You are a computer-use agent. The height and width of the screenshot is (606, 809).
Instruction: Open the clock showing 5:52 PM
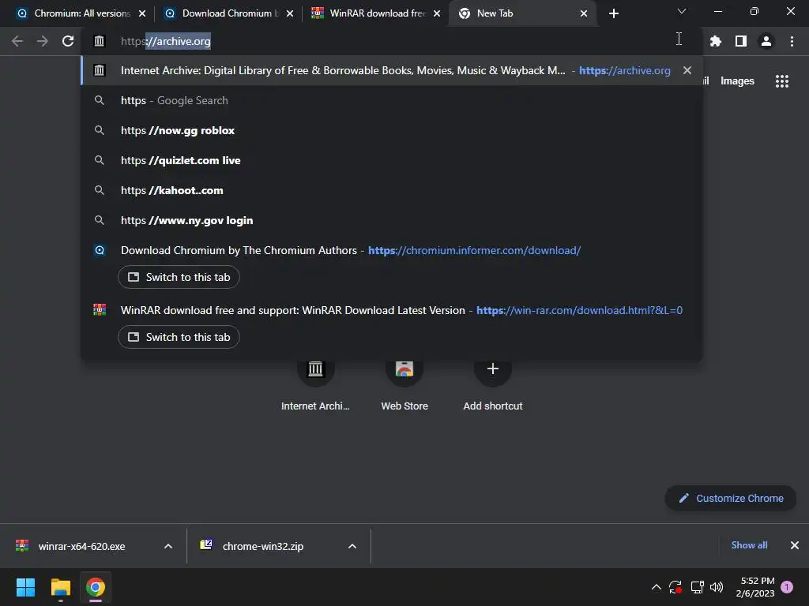coord(755,587)
